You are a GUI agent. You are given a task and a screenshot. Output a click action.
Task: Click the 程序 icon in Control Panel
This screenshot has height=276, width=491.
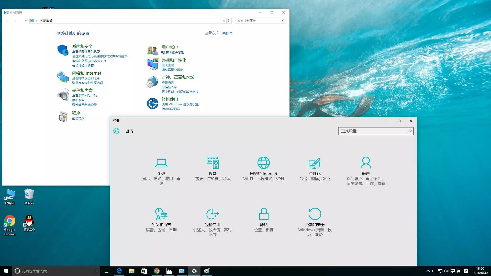63,117
